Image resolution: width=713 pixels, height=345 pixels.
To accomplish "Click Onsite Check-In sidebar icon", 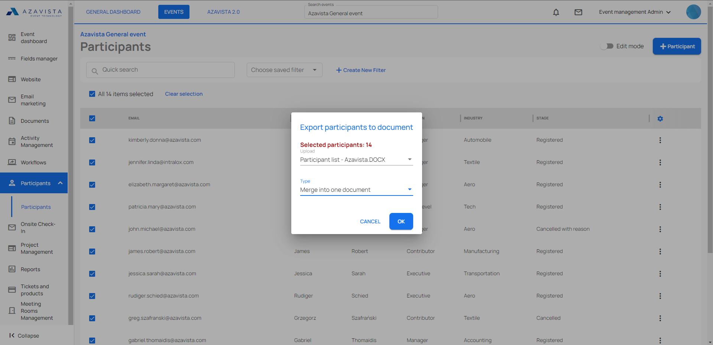I will pos(12,227).
